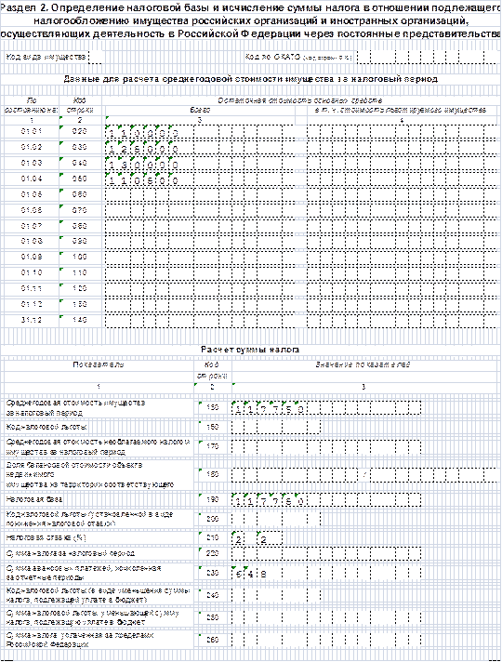Image resolution: width=502 pixels, height=662 pixels.
Task: Click the Сумма авансовых платежей label
Action: click(x=84, y=573)
